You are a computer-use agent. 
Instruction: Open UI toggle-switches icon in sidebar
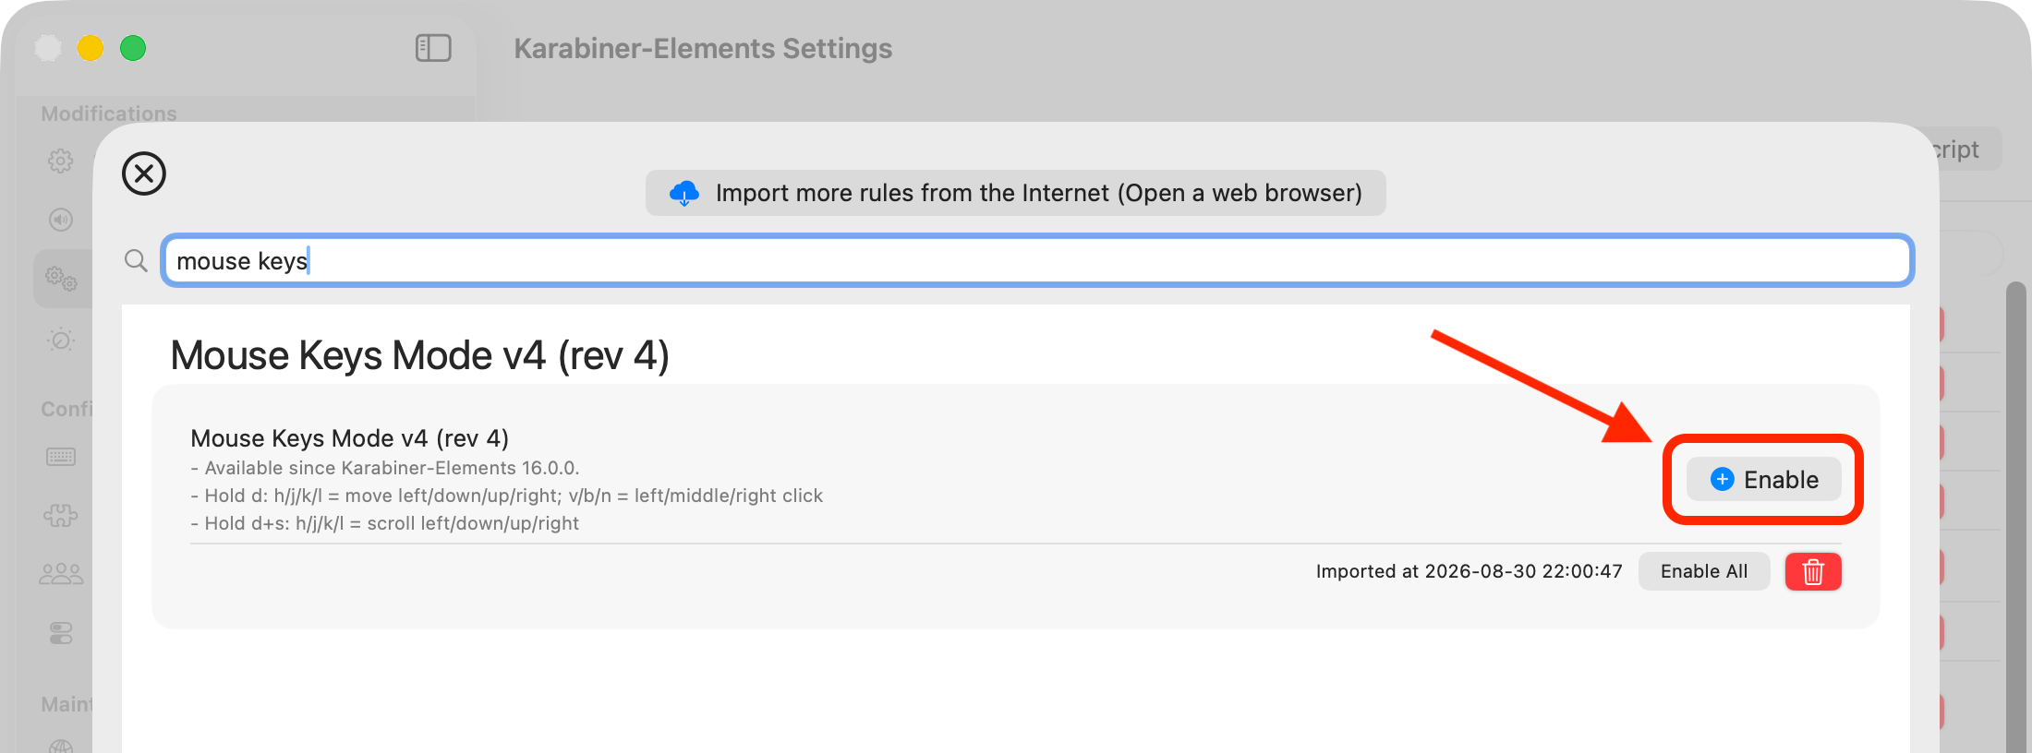61,633
